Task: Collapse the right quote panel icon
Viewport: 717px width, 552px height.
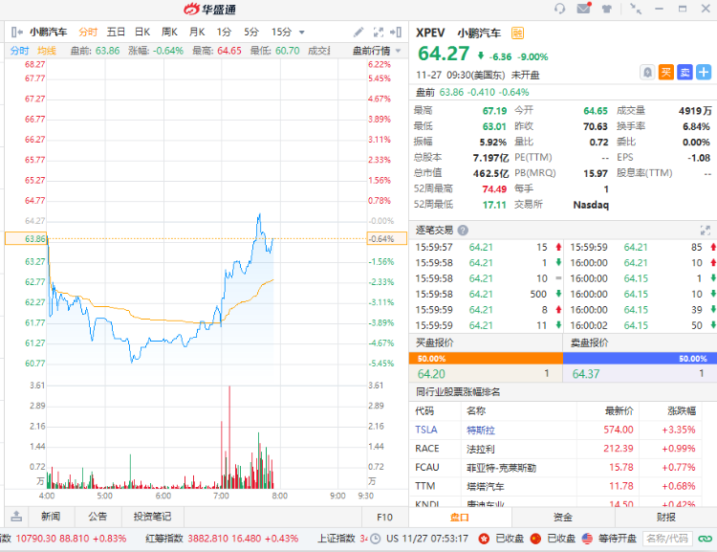Action: tap(396, 32)
